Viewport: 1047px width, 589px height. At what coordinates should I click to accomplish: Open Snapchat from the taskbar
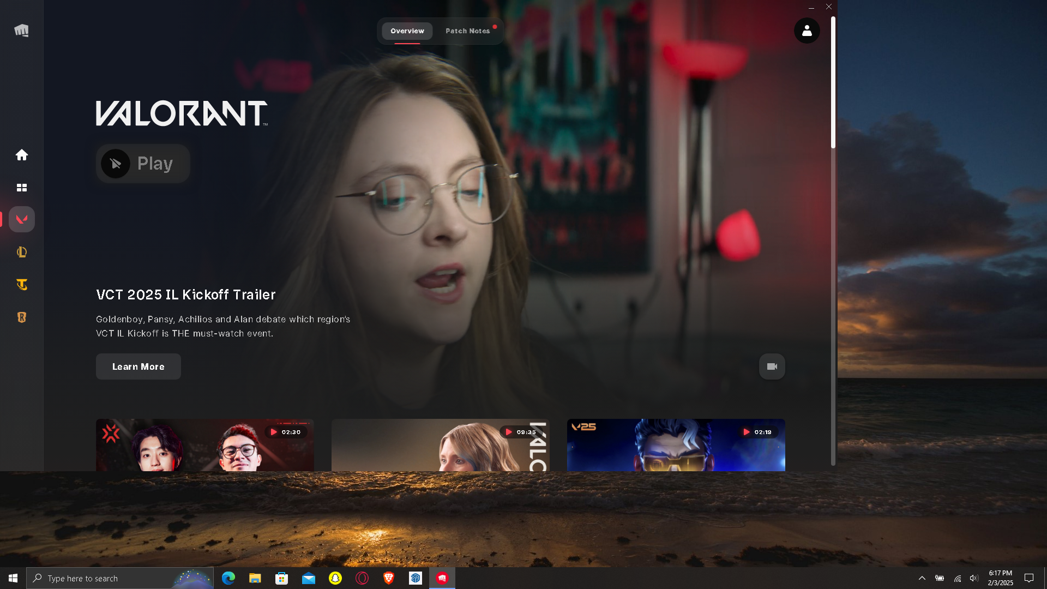[335, 578]
